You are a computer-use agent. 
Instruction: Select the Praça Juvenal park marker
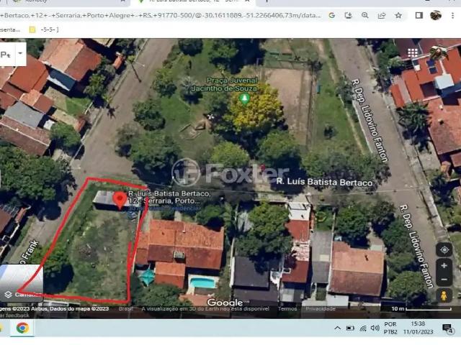pyautogui.click(x=244, y=98)
